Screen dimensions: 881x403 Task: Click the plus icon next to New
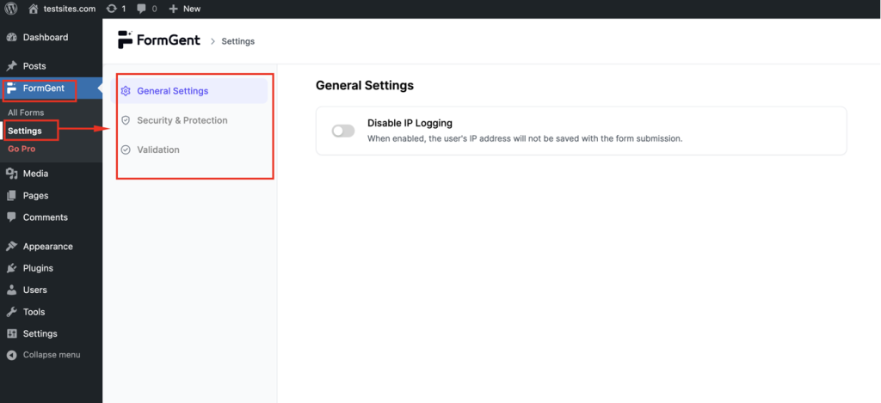(x=173, y=9)
